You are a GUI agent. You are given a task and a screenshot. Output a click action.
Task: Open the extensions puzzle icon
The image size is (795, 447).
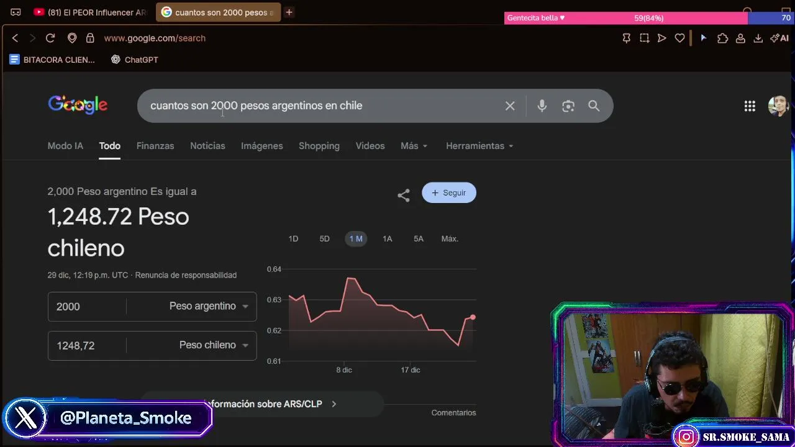click(722, 38)
